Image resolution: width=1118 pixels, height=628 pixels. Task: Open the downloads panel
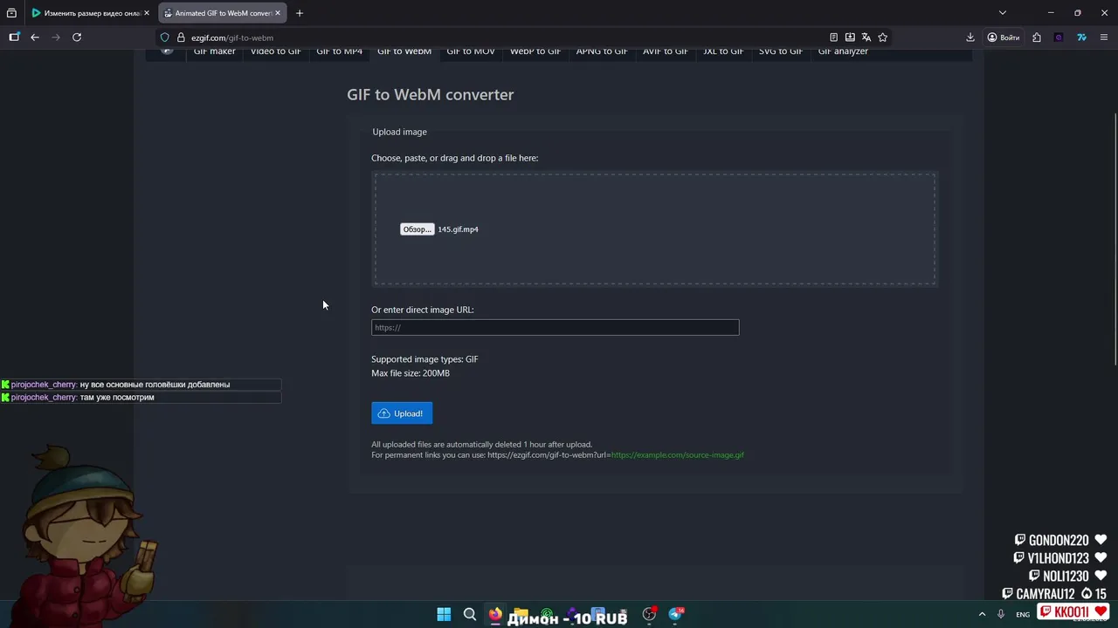click(x=970, y=38)
